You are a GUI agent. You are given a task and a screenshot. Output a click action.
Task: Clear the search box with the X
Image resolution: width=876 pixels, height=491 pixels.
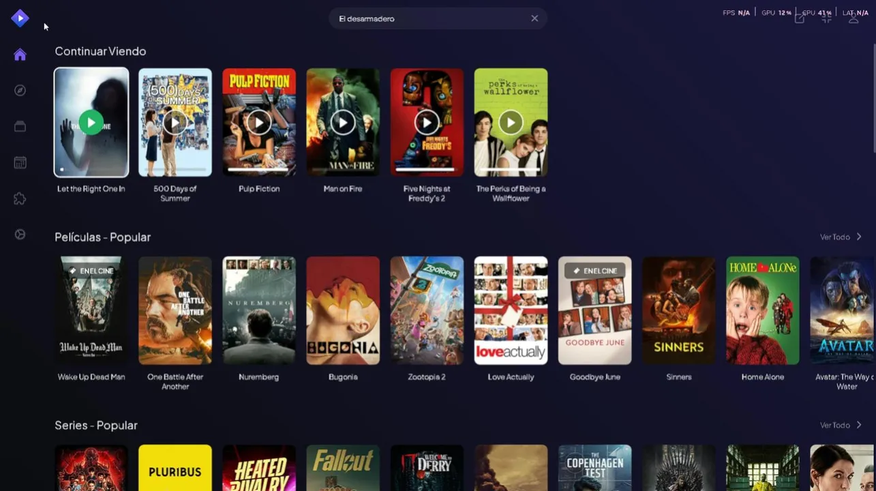coord(534,18)
